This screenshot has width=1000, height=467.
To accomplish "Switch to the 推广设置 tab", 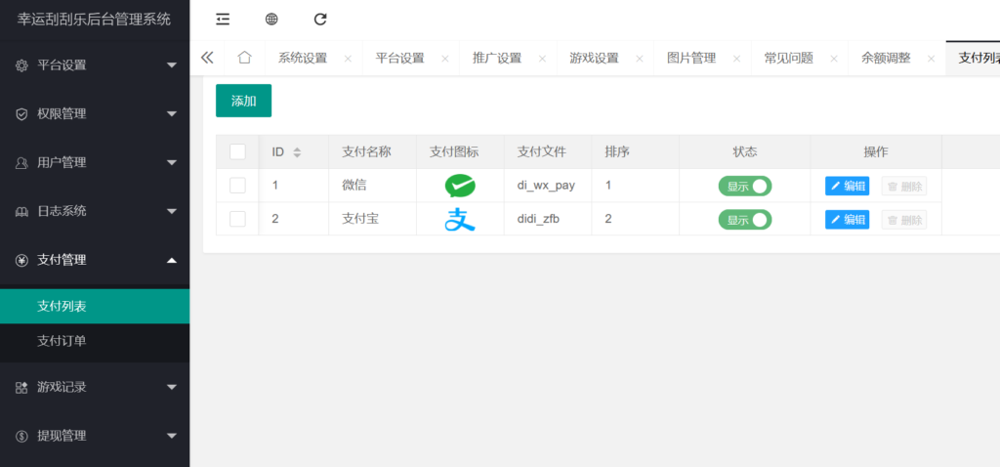I will (497, 58).
